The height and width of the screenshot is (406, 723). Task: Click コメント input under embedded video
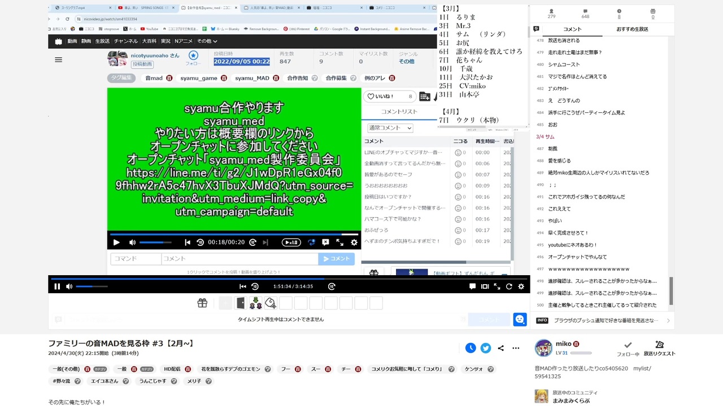tap(239, 258)
